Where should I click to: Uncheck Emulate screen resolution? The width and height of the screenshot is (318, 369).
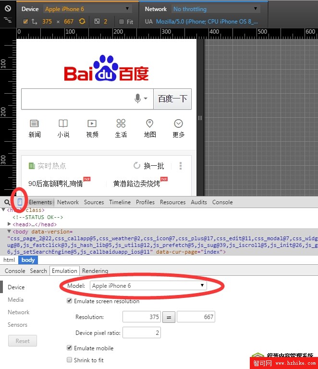click(69, 300)
